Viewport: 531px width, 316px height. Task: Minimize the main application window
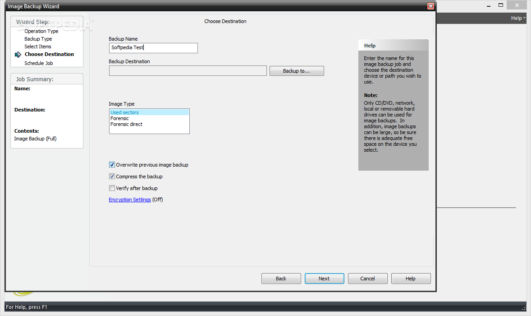click(489, 5)
